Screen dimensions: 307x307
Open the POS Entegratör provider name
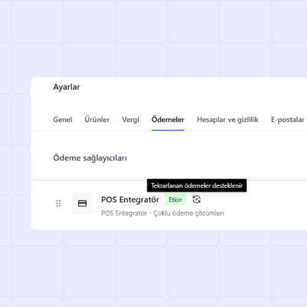click(130, 200)
